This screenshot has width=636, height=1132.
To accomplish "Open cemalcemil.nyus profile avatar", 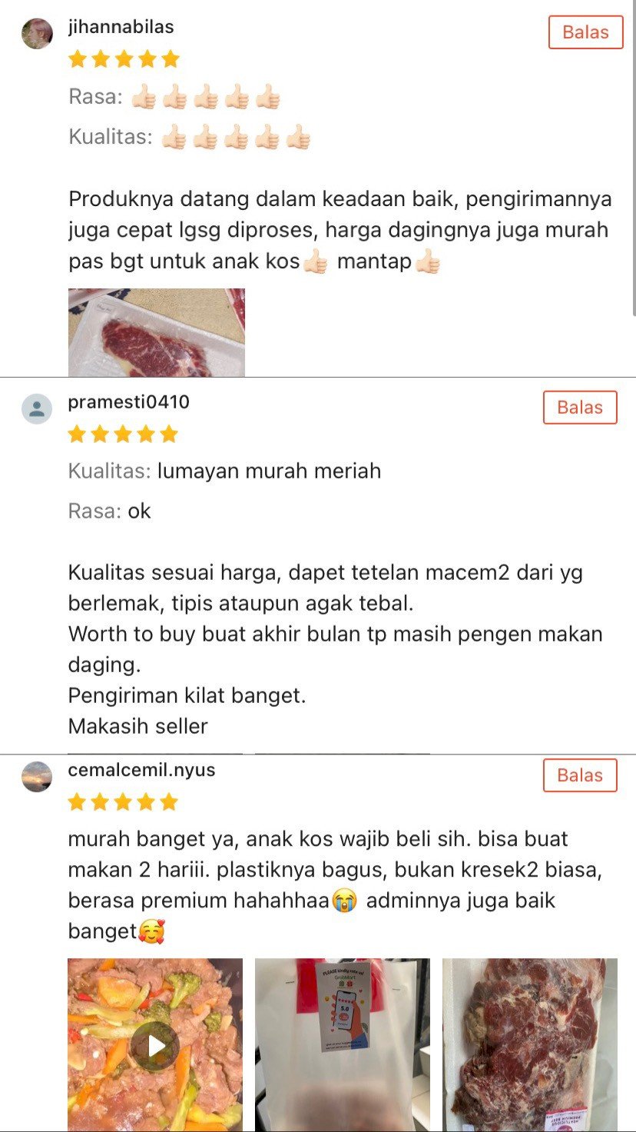I will [x=37, y=777].
